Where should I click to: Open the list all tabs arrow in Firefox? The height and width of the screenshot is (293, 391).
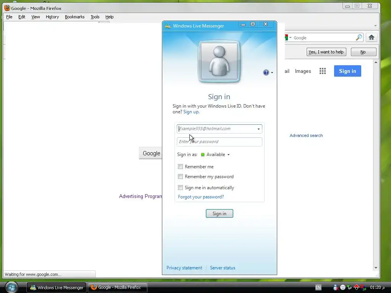click(376, 26)
